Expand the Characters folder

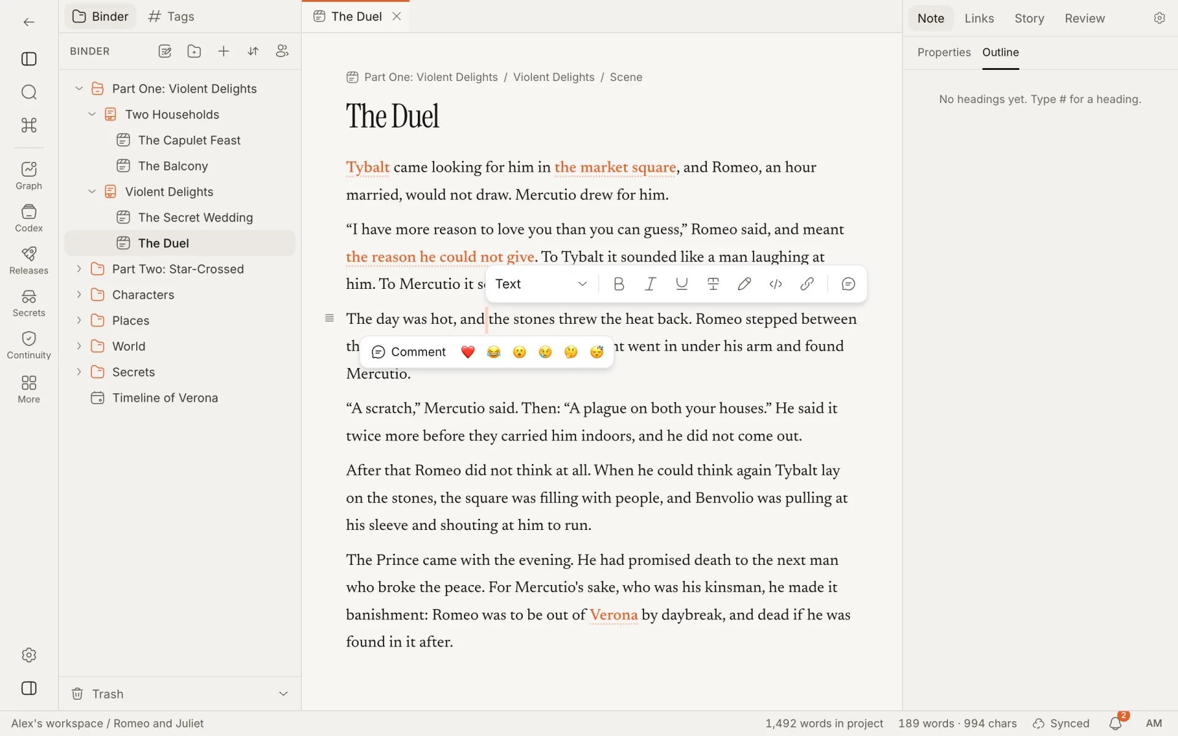(79, 295)
